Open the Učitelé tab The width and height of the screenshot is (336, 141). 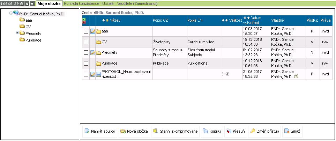108,3
